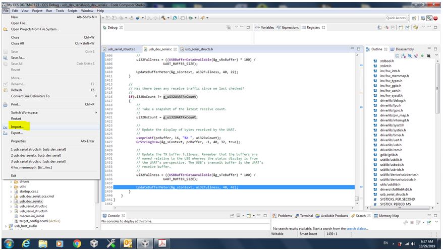
Task: Open the Edit menu in menu bar
Action: pos(15,11)
